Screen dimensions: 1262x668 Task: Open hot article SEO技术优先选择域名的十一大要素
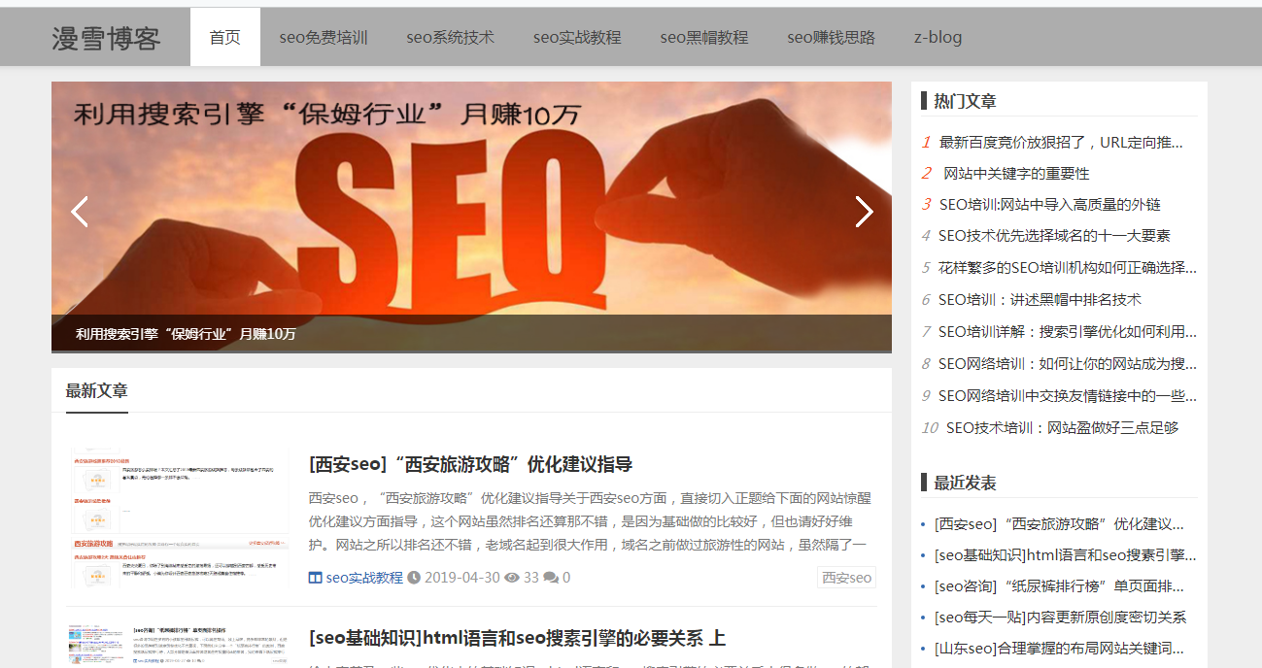point(1054,236)
